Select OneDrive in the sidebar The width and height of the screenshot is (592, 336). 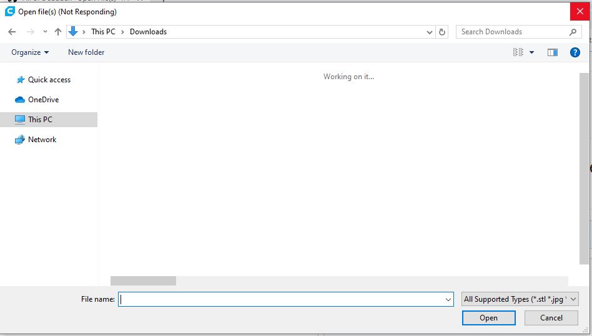(44, 100)
